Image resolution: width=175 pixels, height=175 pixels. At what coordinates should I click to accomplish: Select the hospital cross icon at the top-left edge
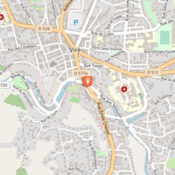point(1,17)
